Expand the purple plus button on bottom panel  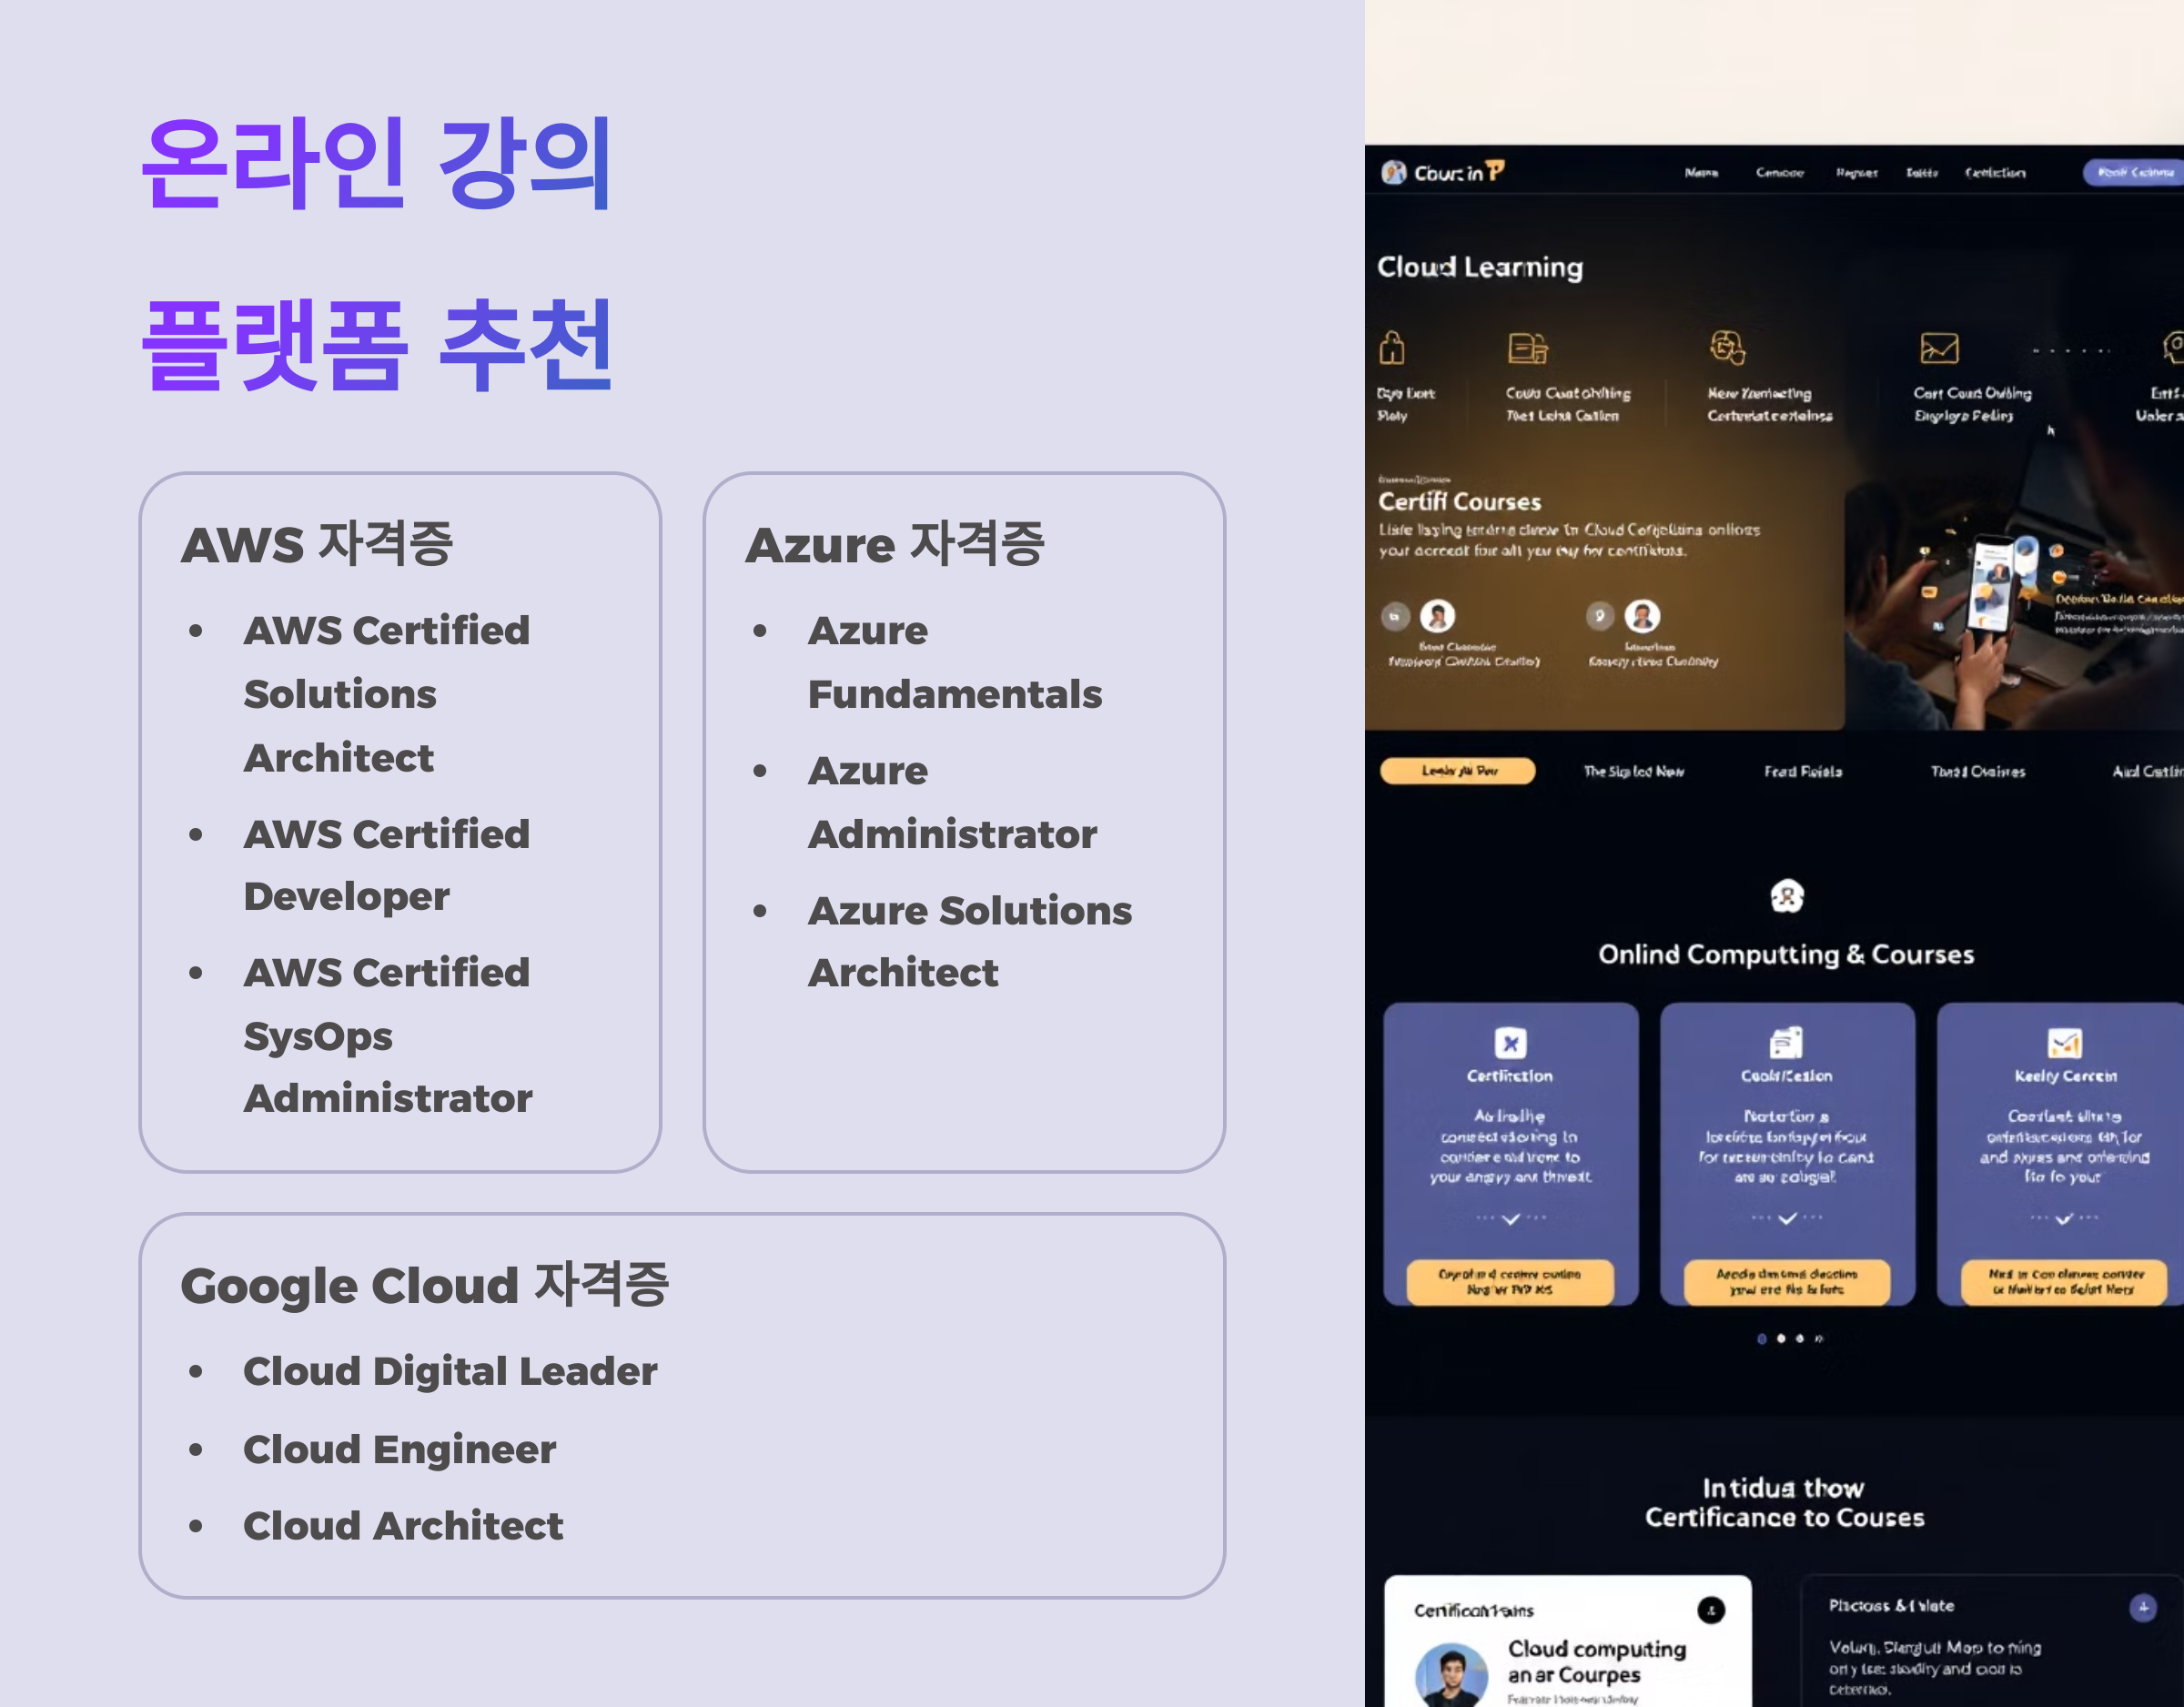point(2142,1608)
